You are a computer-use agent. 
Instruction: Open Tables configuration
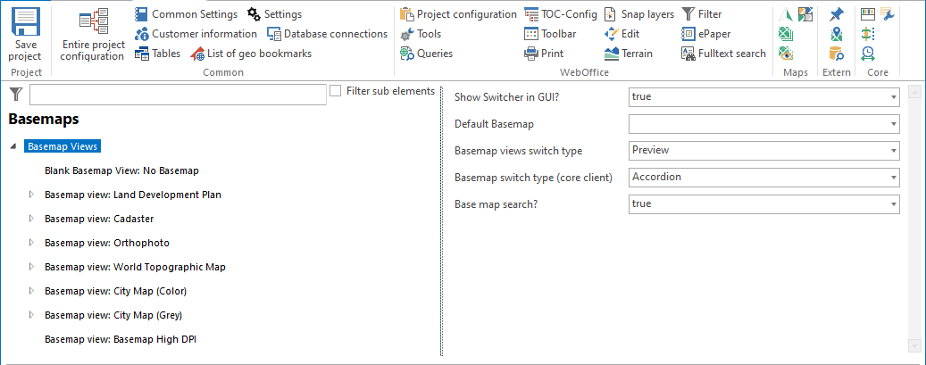tap(157, 54)
